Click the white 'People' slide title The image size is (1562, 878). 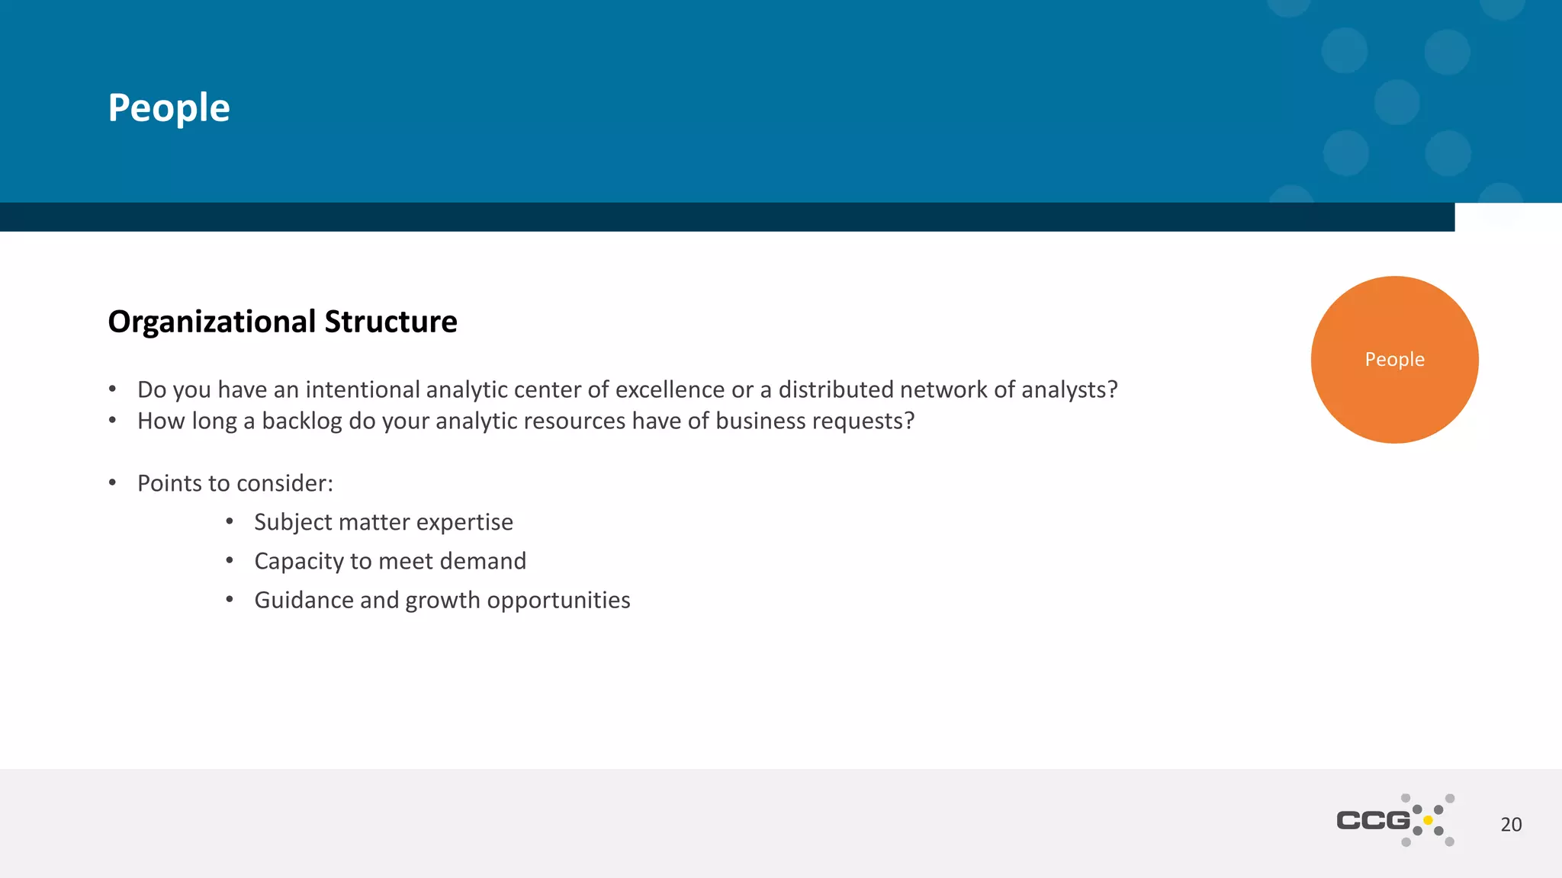[x=169, y=107]
